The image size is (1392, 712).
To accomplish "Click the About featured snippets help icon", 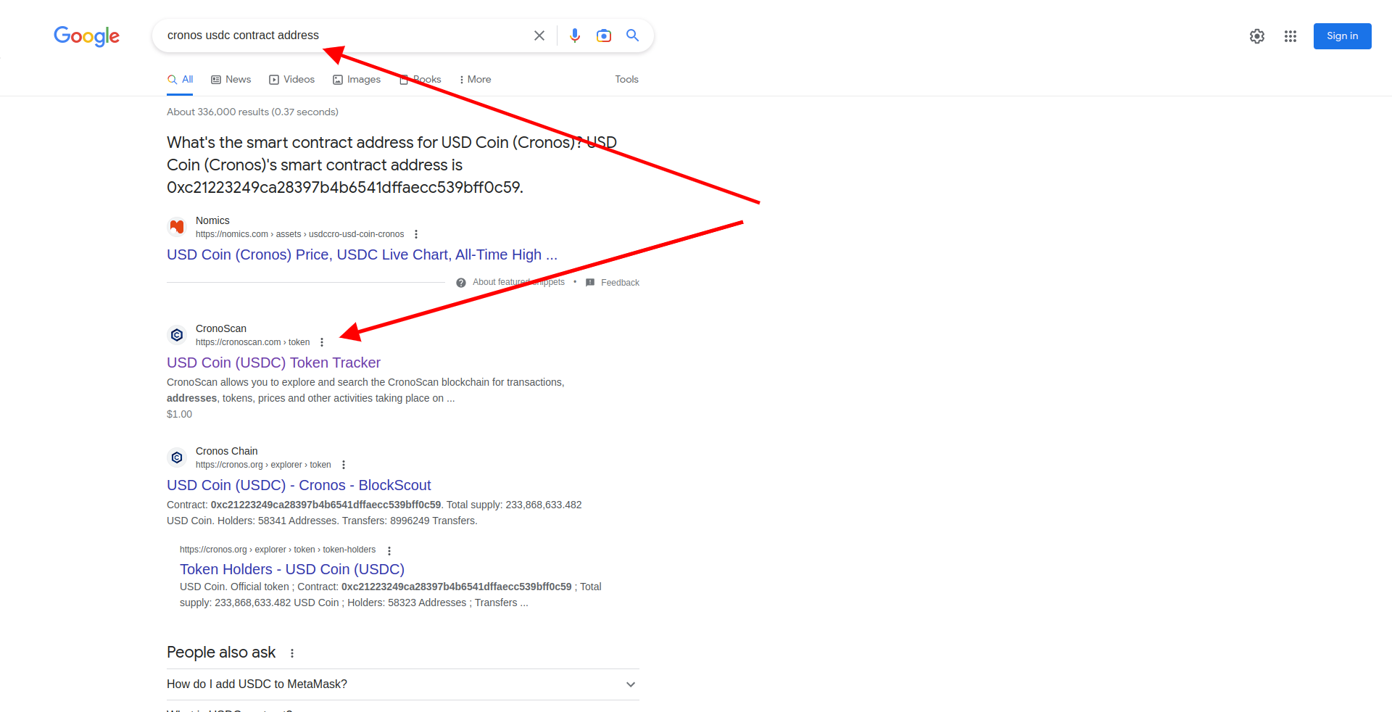I will [x=461, y=283].
